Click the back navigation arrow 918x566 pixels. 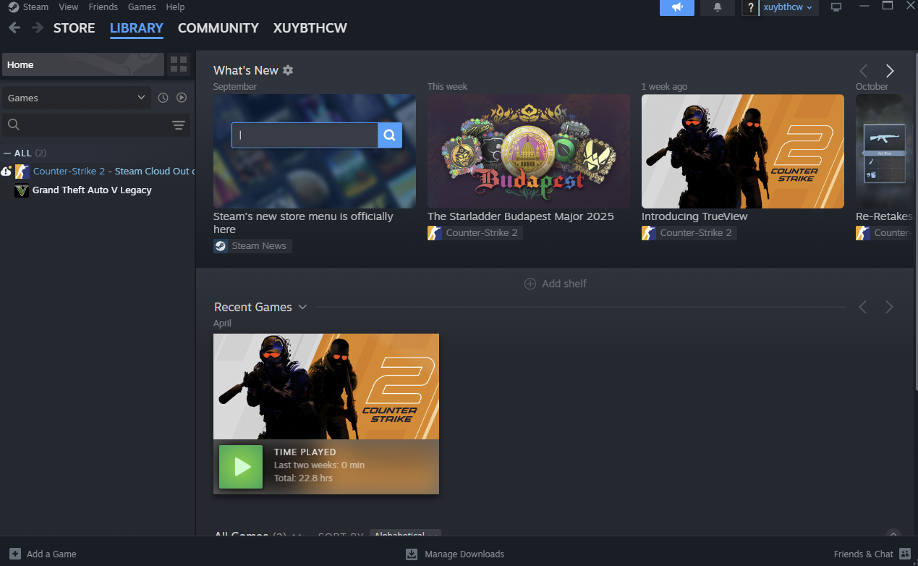pos(14,28)
